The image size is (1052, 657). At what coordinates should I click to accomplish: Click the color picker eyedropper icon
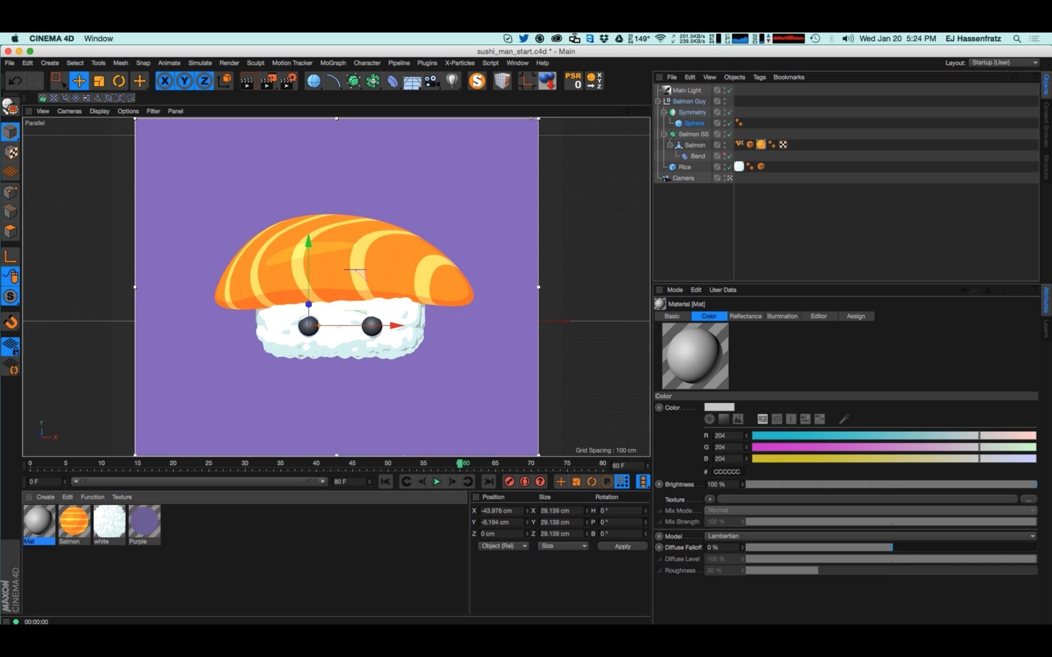pyautogui.click(x=844, y=419)
